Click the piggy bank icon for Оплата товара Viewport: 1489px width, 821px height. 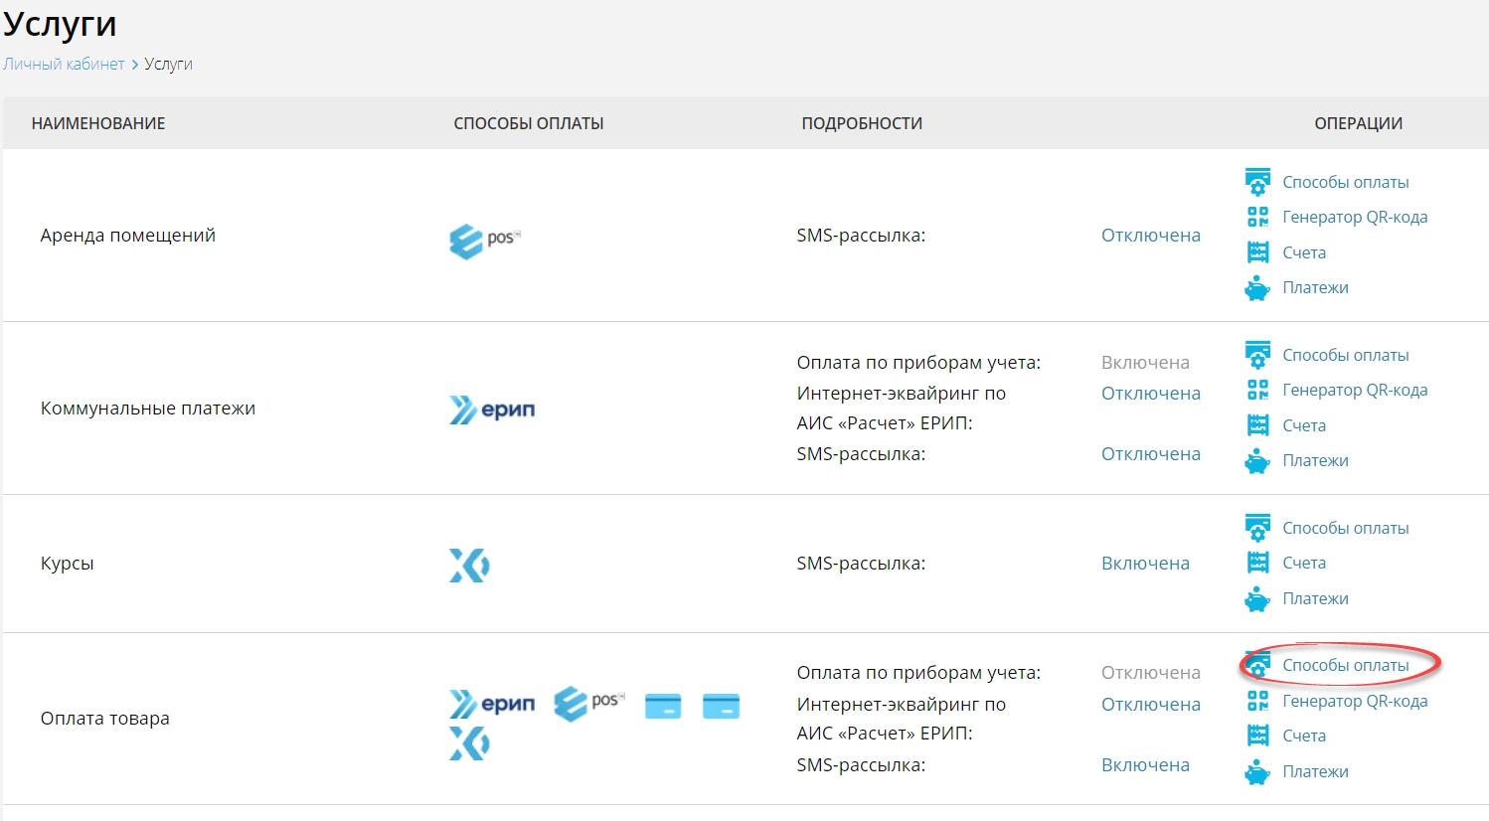tap(1257, 772)
